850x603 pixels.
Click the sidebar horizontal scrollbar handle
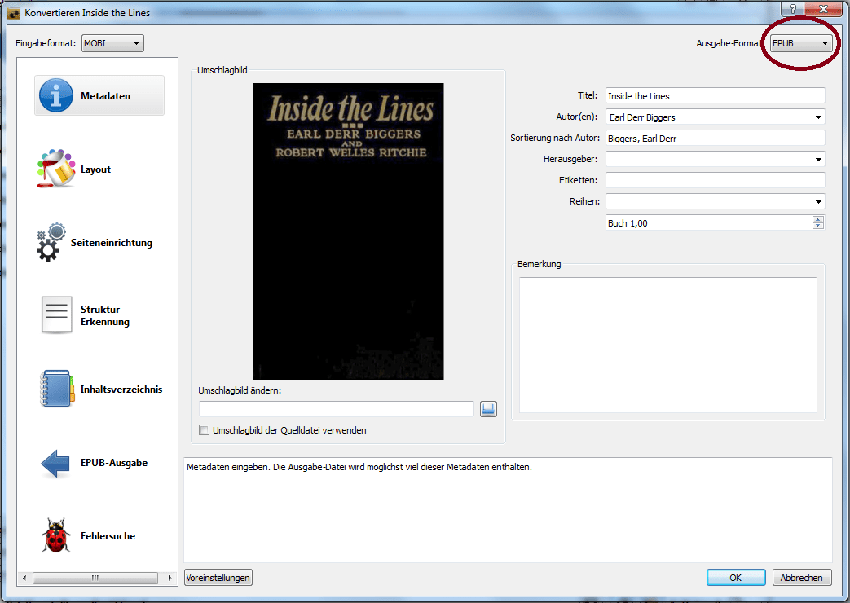(95, 578)
